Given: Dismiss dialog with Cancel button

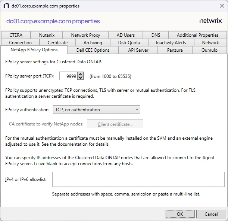Looking at the screenshot, I should [211, 214].
